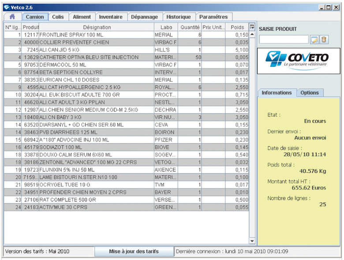The image size is (344, 260).
Task: Select row ALI.CAT ADULT 3 KG PPLAN
Action: click(127, 102)
